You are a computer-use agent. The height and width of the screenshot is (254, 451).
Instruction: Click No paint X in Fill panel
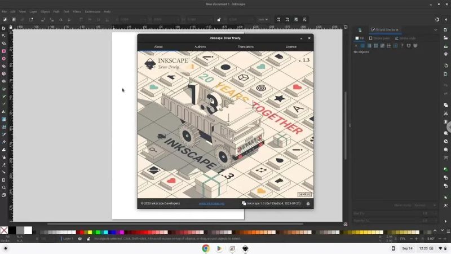click(x=356, y=46)
